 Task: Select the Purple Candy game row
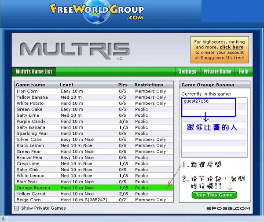click(94, 122)
